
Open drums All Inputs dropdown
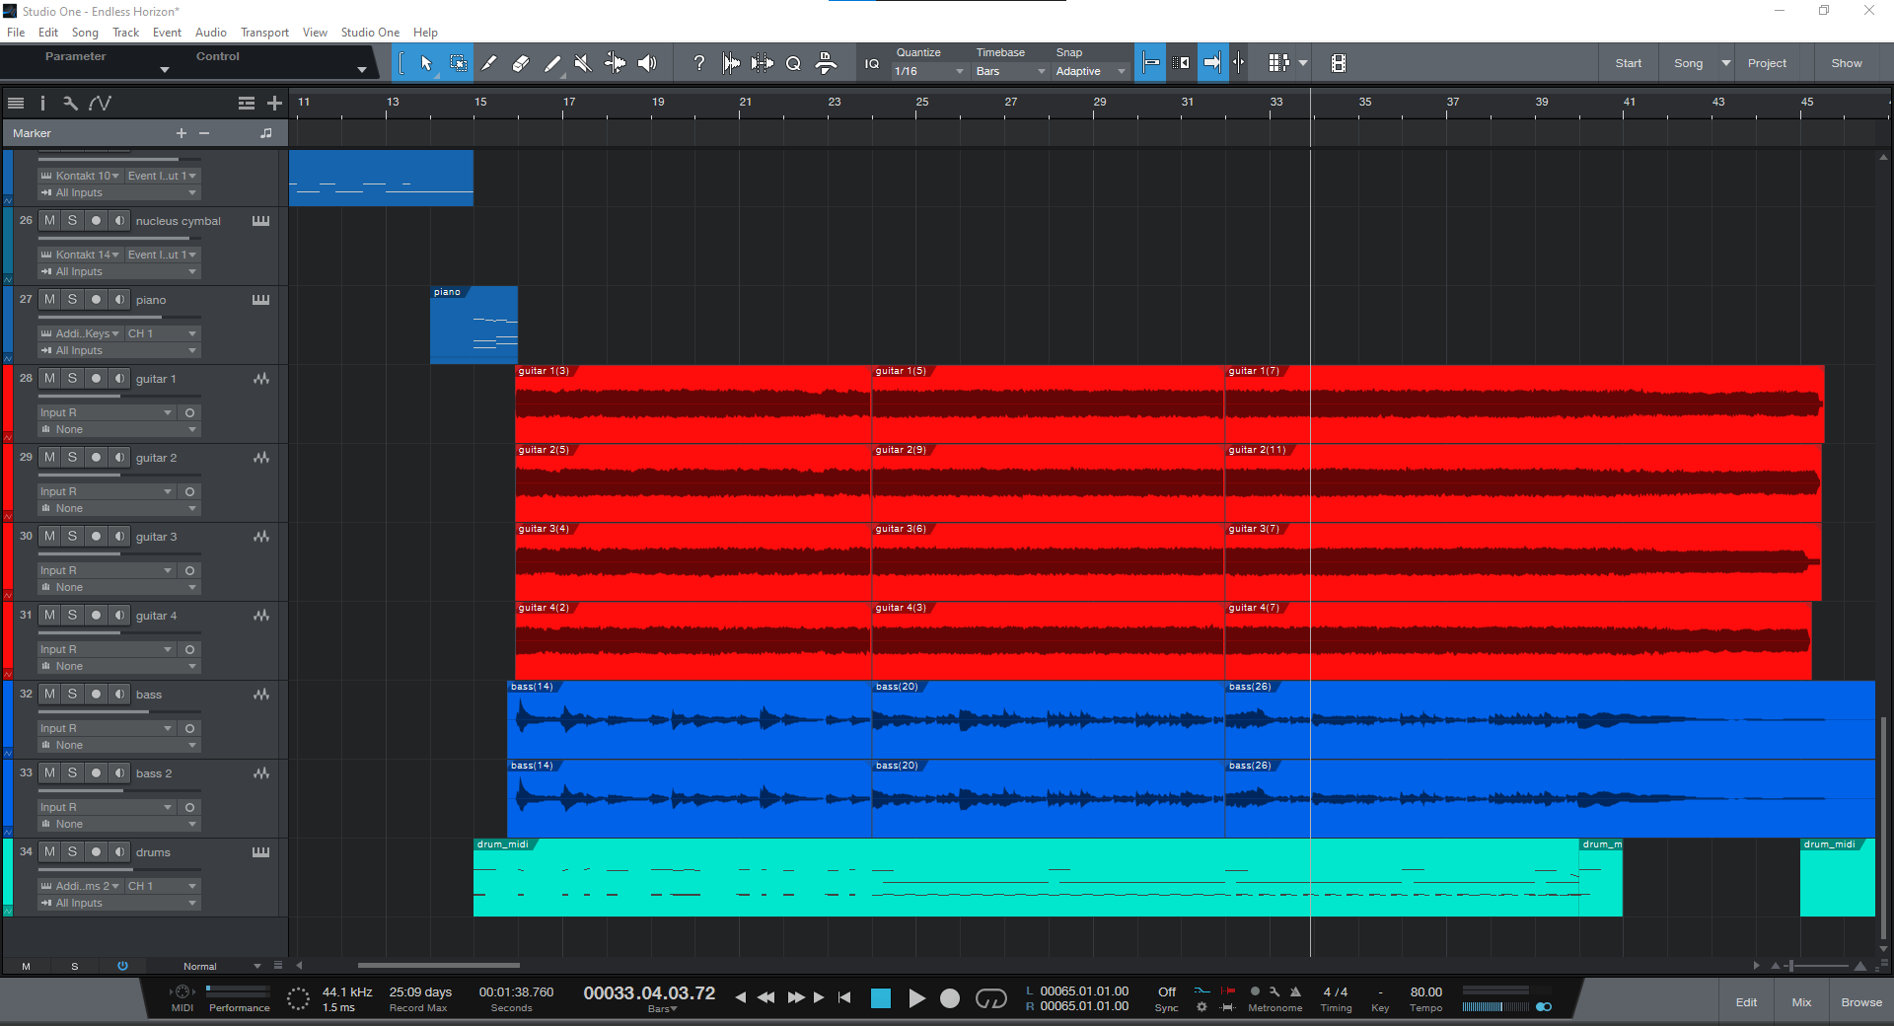(119, 903)
